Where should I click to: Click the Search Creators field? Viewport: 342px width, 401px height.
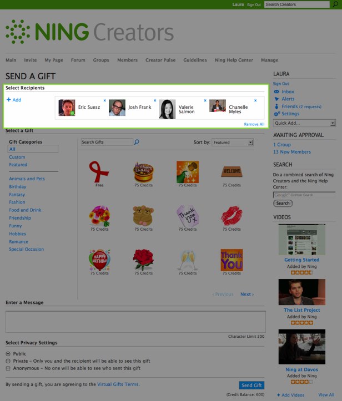297,4
